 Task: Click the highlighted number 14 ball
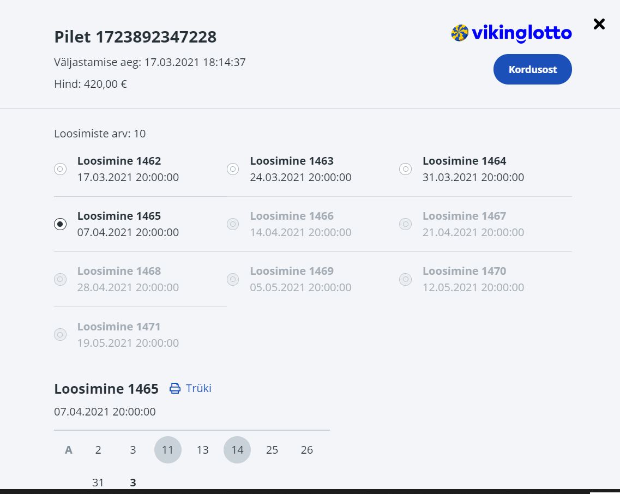pos(237,450)
